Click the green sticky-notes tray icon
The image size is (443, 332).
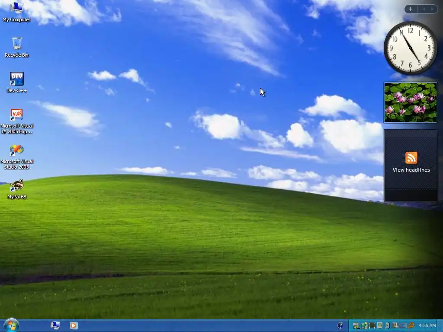point(364,326)
